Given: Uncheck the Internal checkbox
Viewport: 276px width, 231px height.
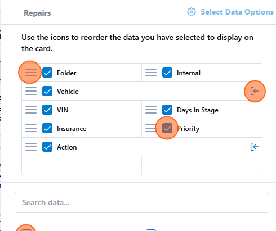Looking at the screenshot, I should click(167, 73).
